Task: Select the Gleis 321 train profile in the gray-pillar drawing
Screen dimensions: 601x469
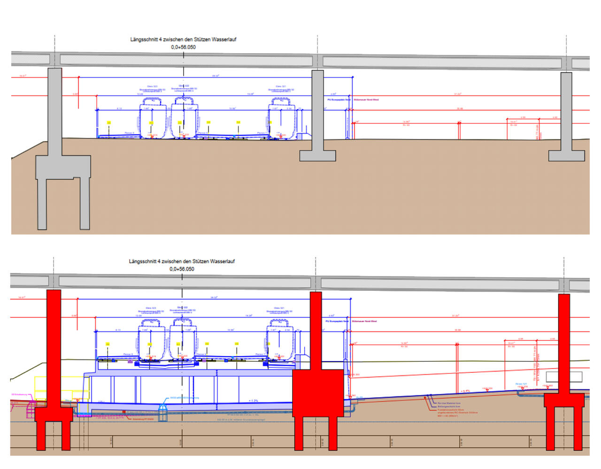Action: pyautogui.click(x=282, y=118)
